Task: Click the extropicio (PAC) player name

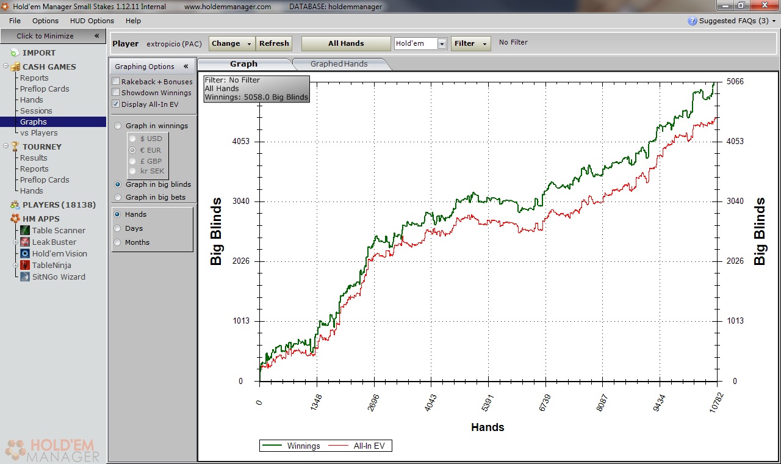Action: point(174,44)
